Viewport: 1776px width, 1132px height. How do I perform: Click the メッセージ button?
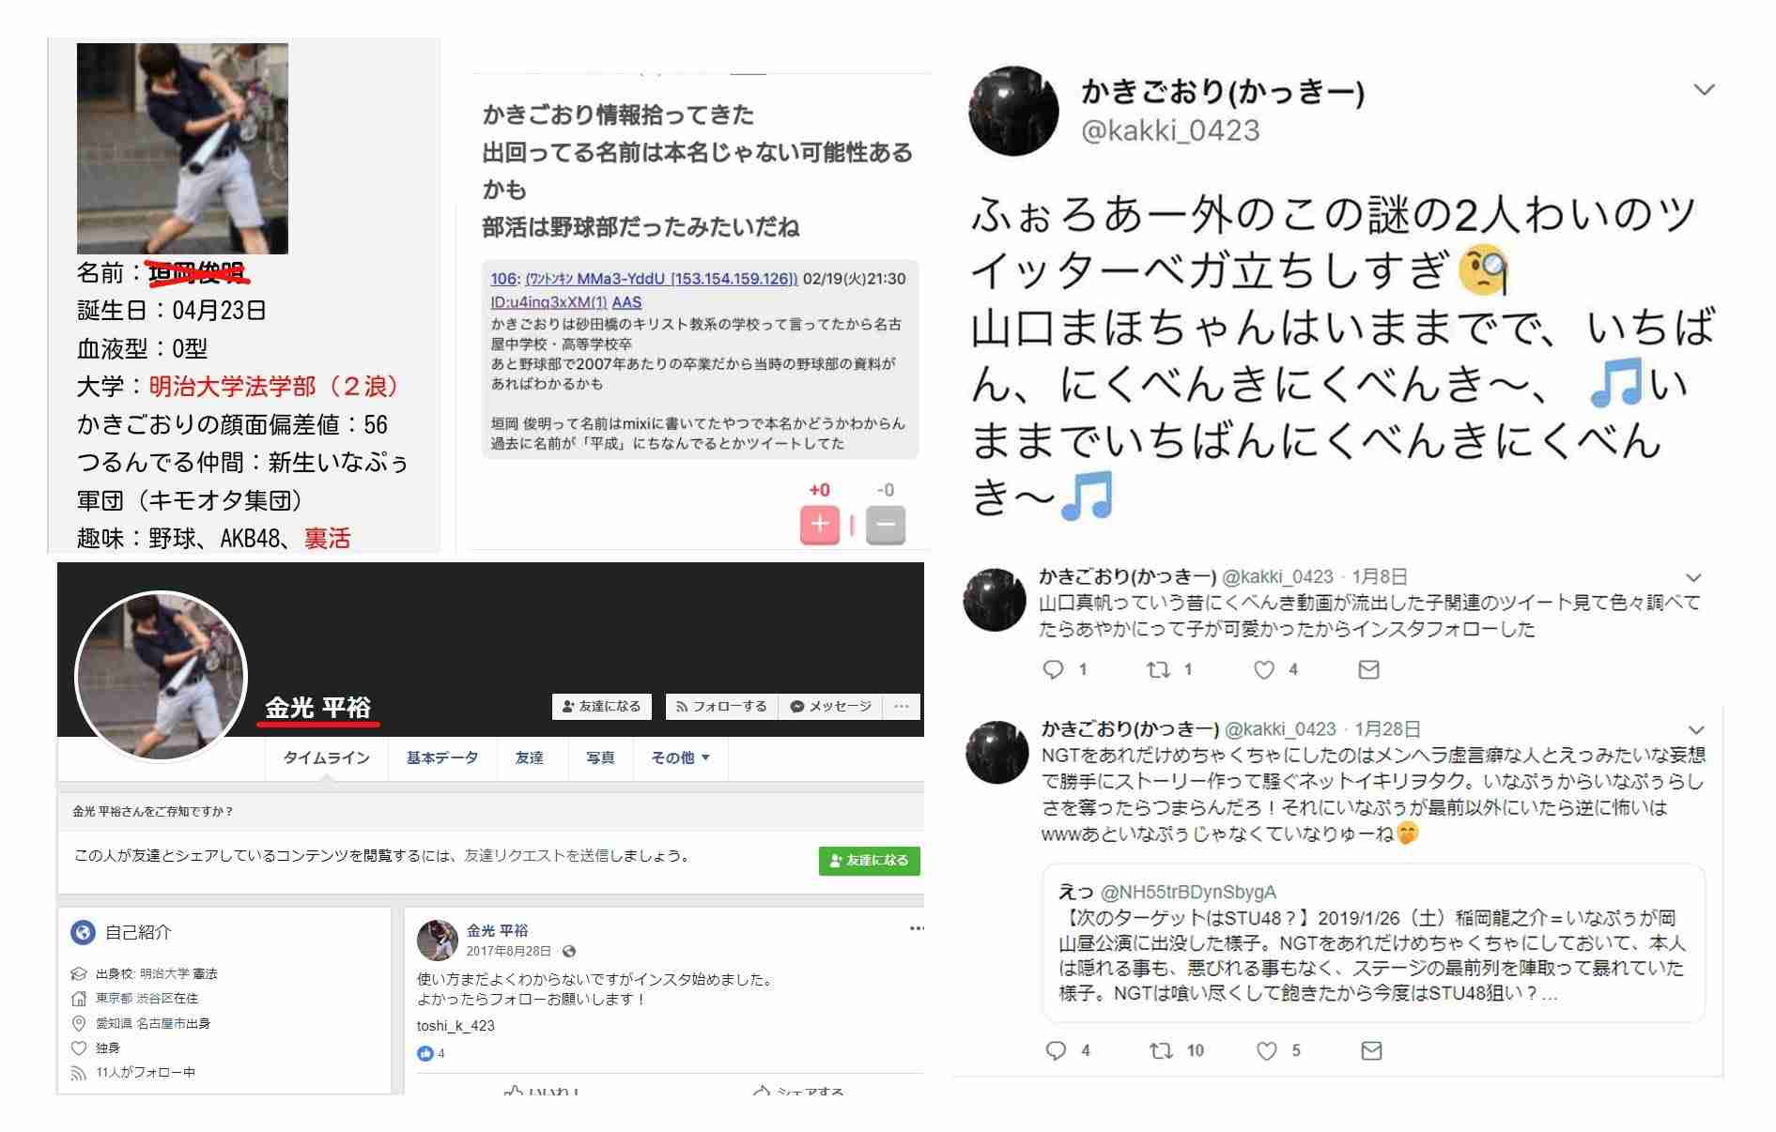[831, 707]
